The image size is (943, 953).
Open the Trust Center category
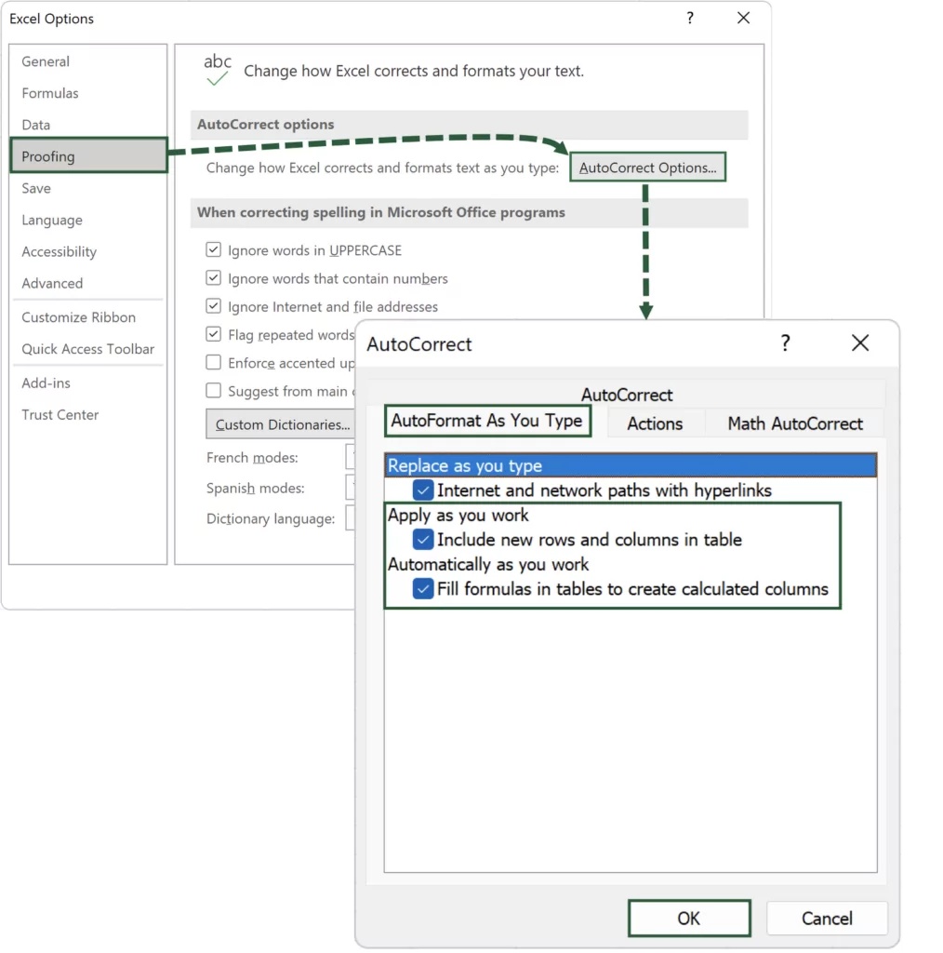(60, 415)
